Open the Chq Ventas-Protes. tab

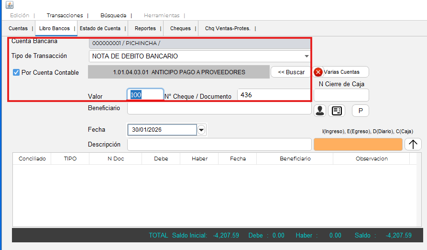click(228, 28)
